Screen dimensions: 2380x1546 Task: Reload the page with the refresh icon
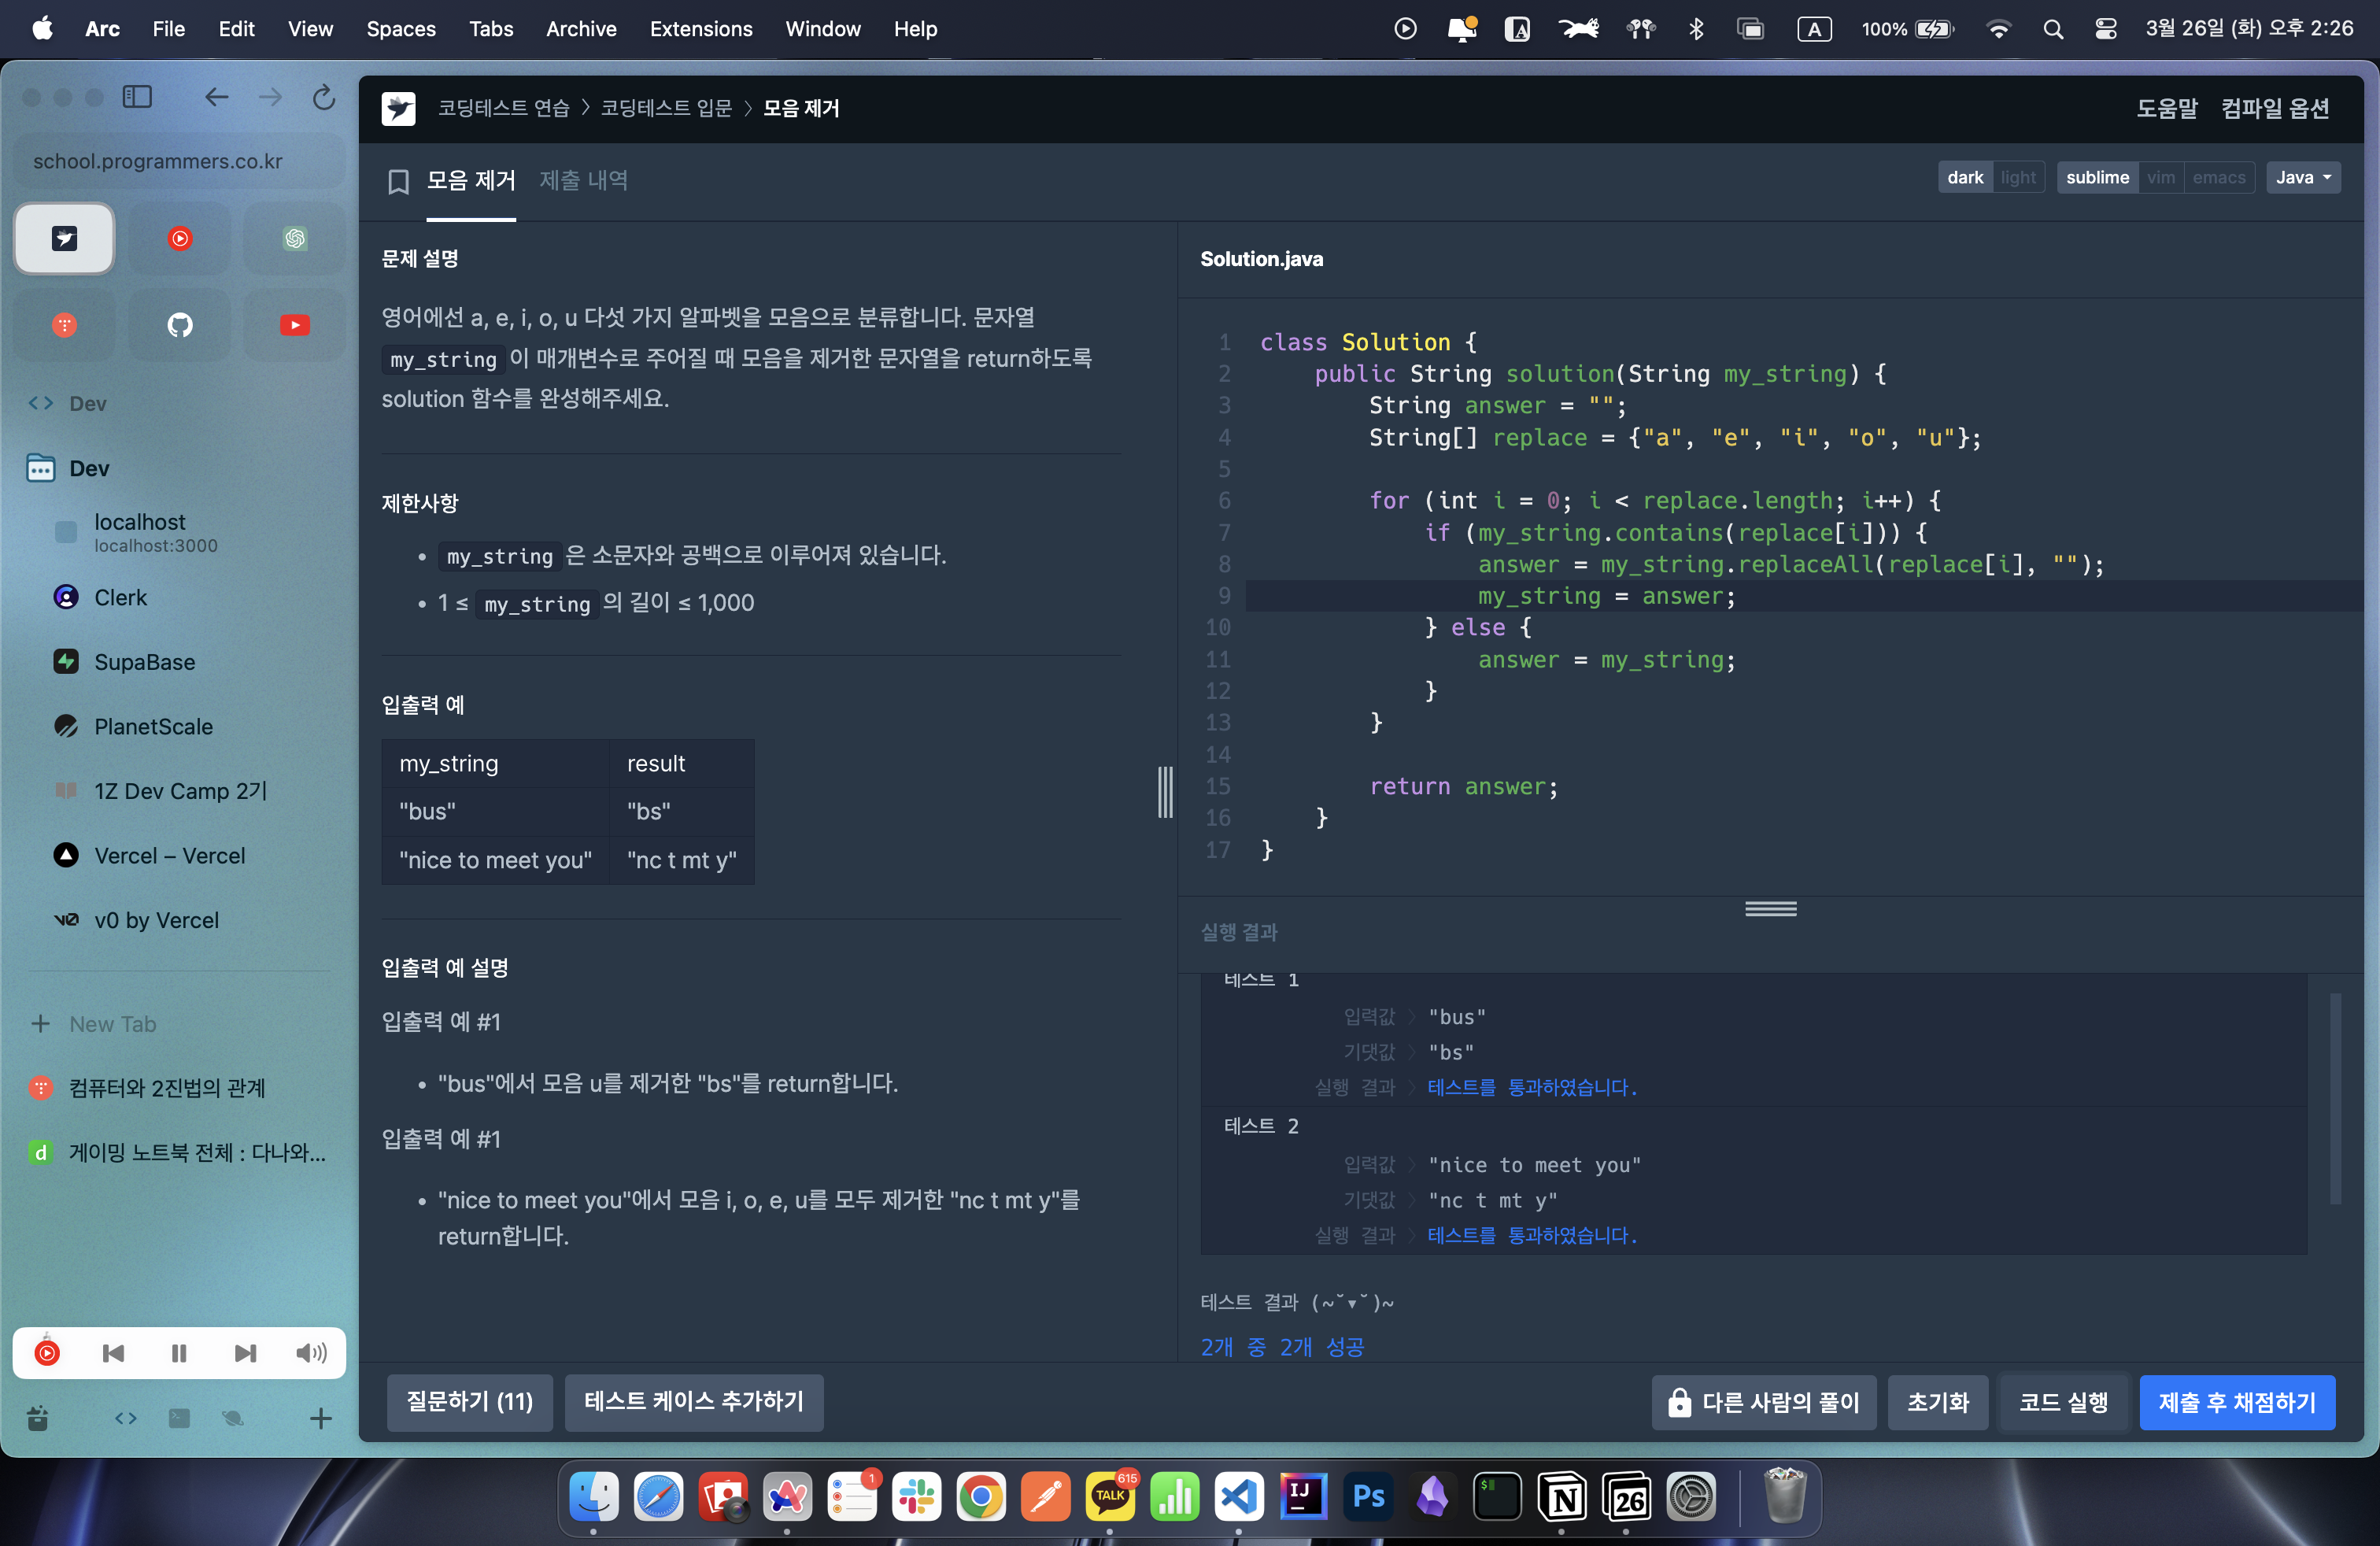(x=323, y=97)
